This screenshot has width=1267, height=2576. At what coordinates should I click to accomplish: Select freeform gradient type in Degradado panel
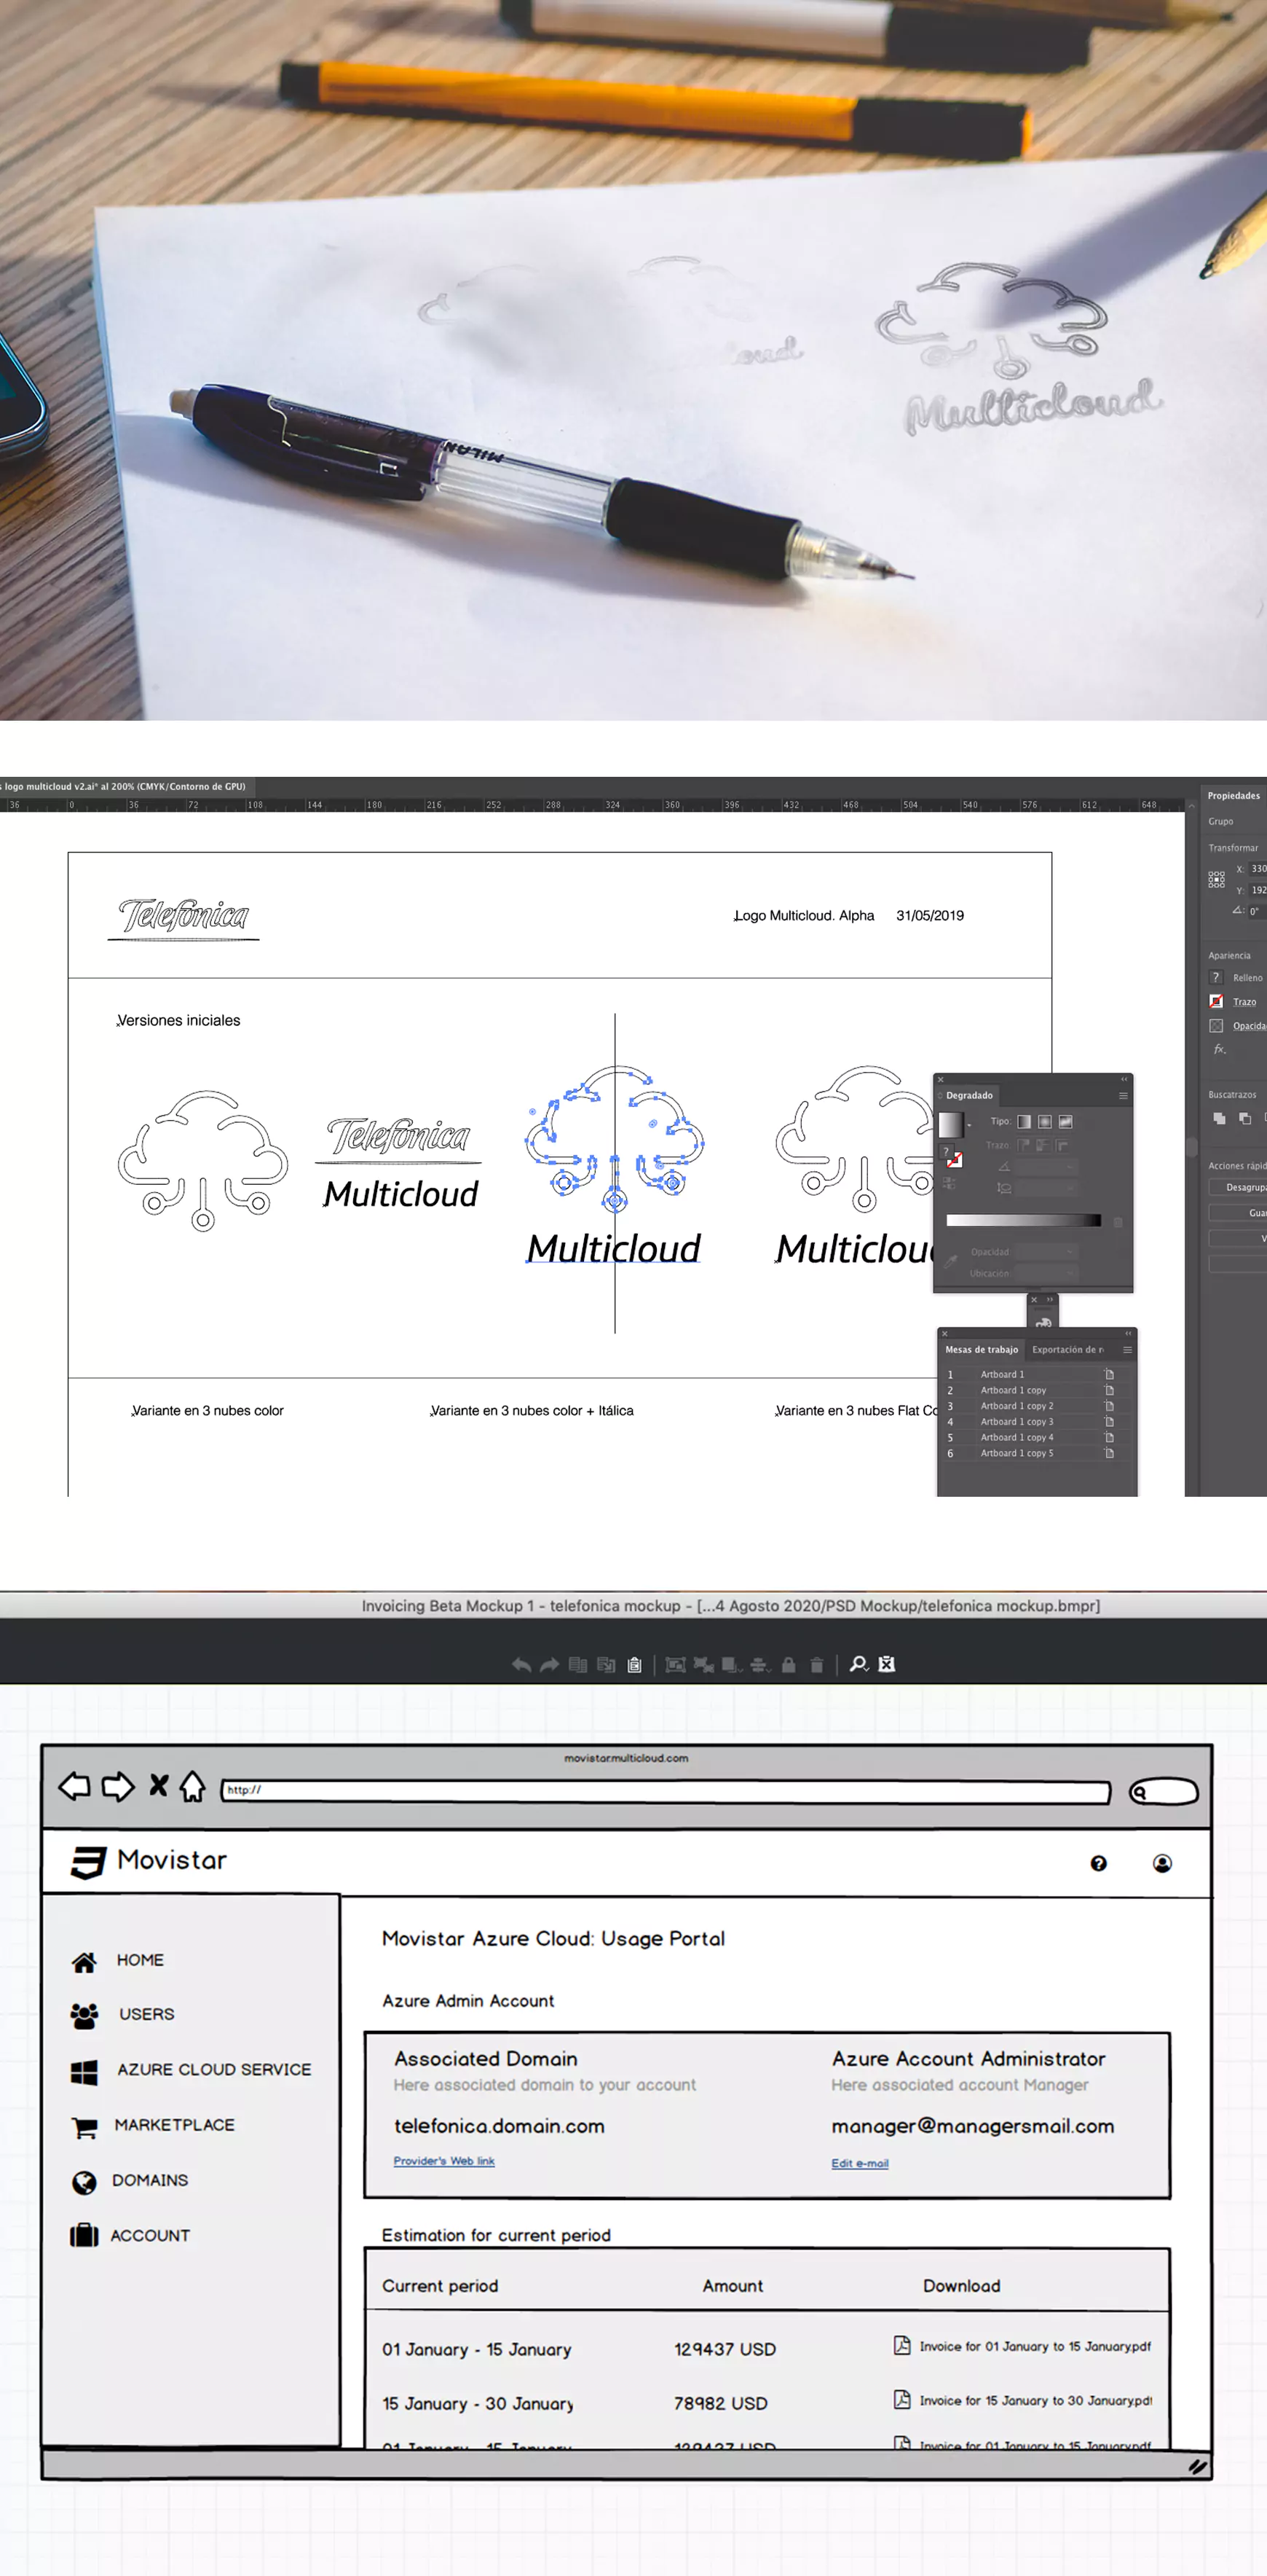(1065, 1121)
